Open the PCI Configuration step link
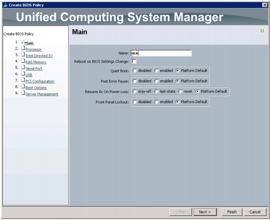271x220 pixels. tap(40, 81)
